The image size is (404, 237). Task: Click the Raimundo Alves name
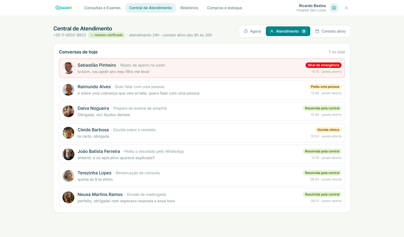94,87
